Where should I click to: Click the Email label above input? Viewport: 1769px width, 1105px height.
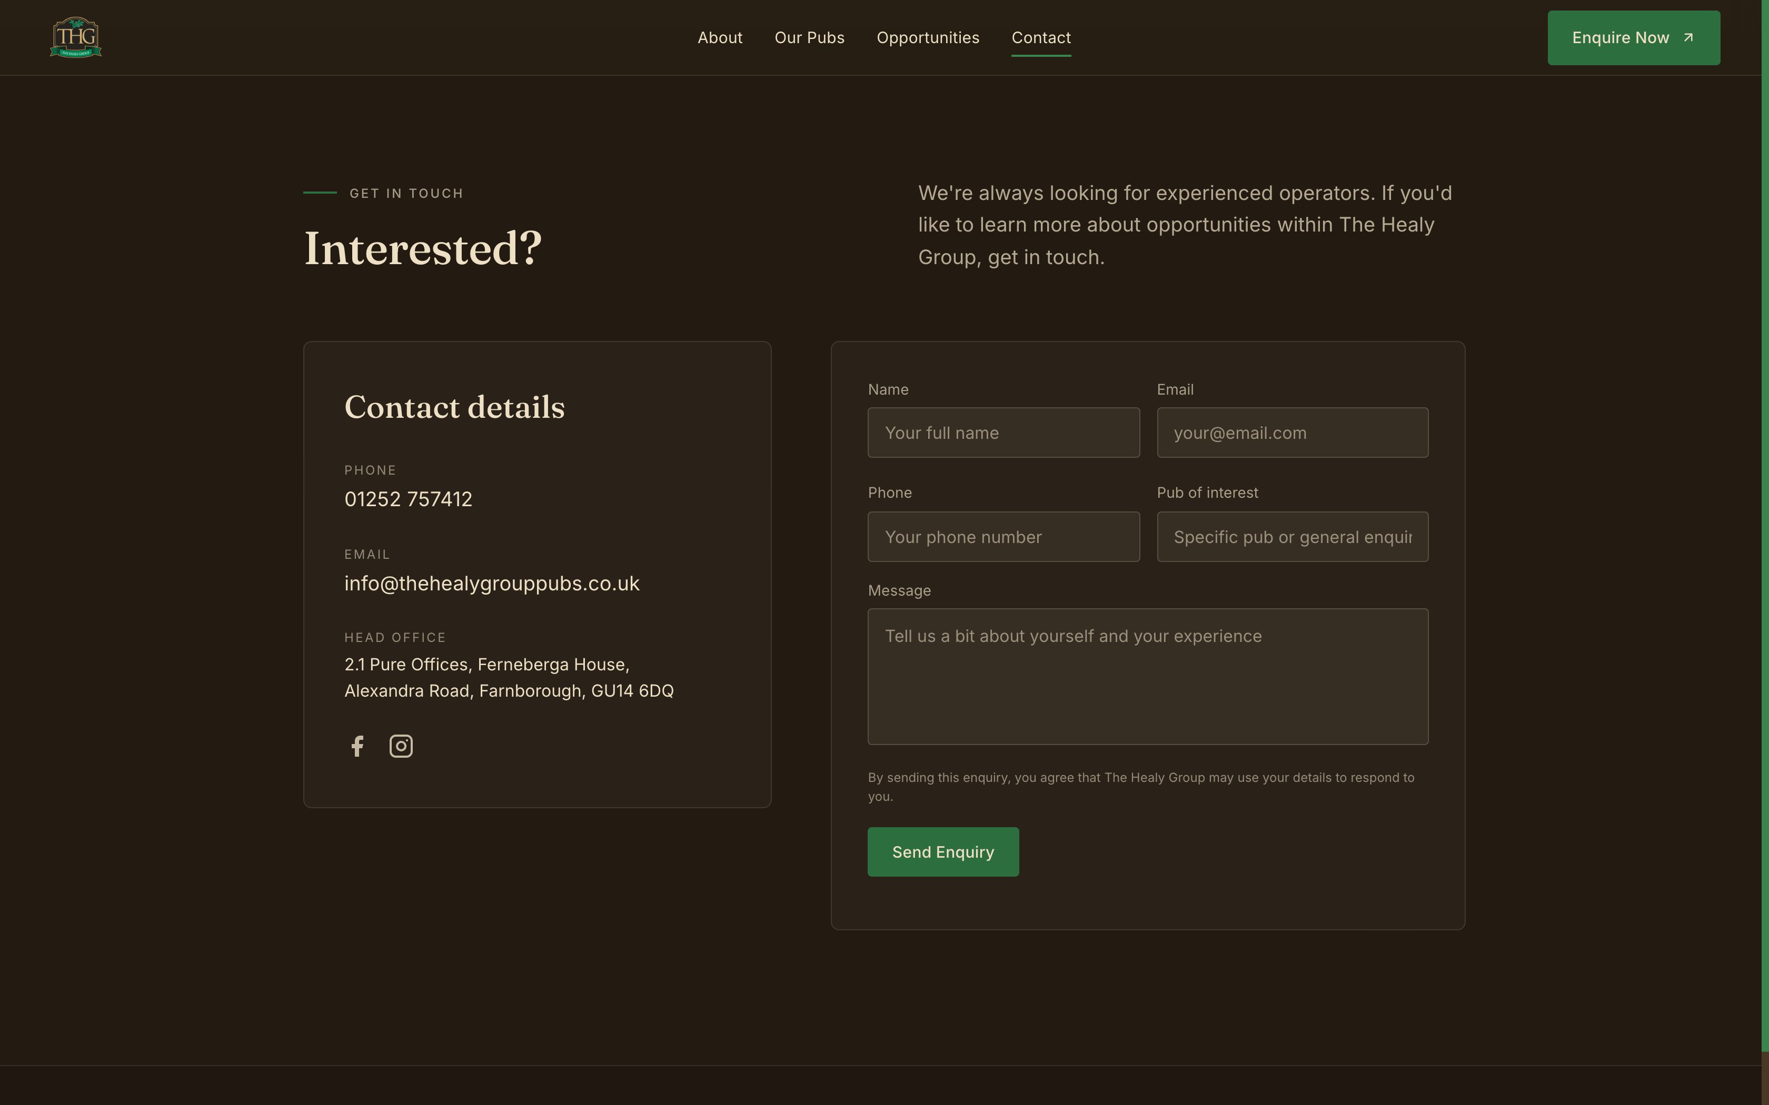pyautogui.click(x=1175, y=389)
